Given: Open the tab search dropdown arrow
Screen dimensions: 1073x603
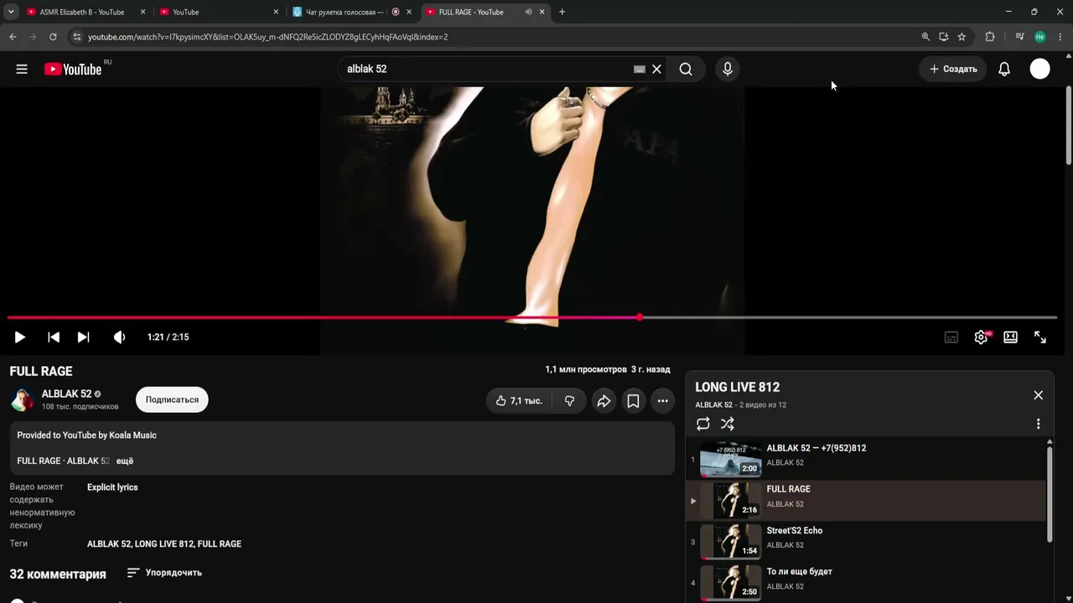Looking at the screenshot, I should 11,12.
